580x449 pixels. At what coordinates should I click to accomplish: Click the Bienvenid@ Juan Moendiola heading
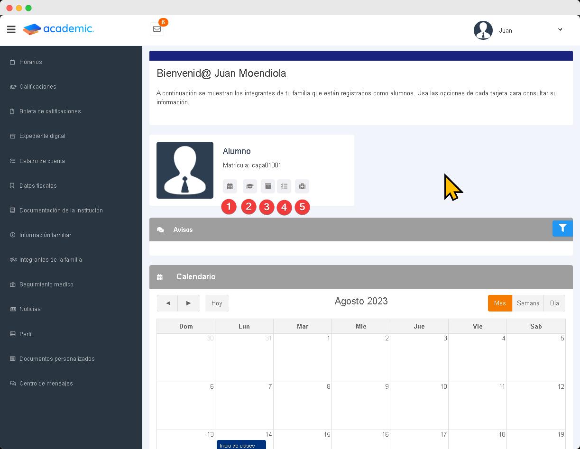point(221,73)
